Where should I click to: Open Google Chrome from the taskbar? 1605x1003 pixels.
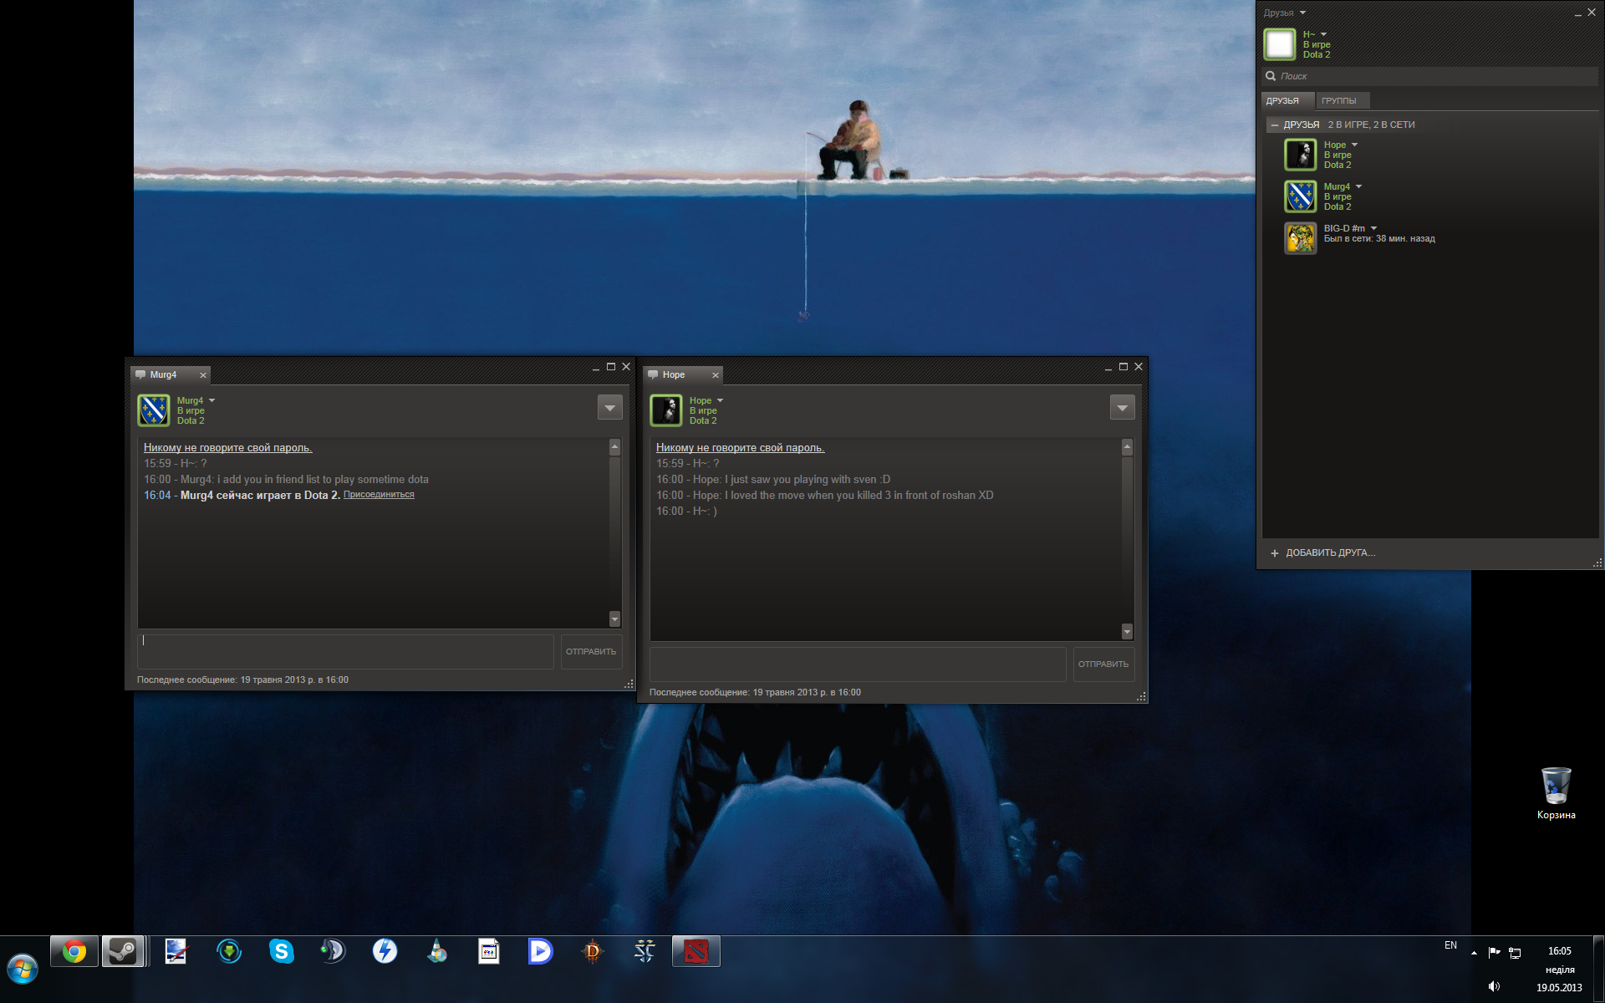(74, 951)
